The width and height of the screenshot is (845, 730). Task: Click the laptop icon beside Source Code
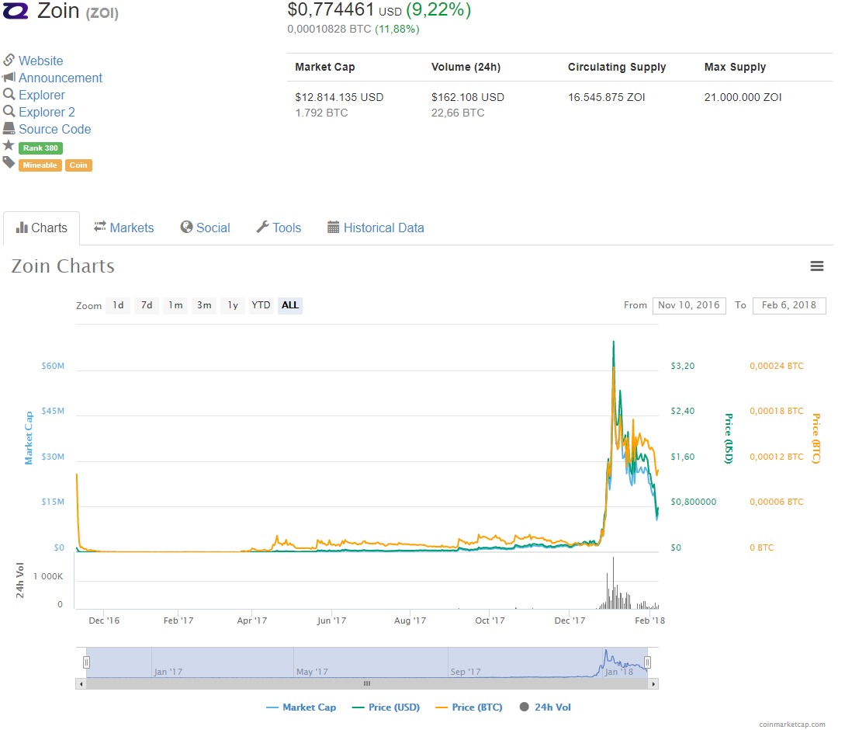9,128
